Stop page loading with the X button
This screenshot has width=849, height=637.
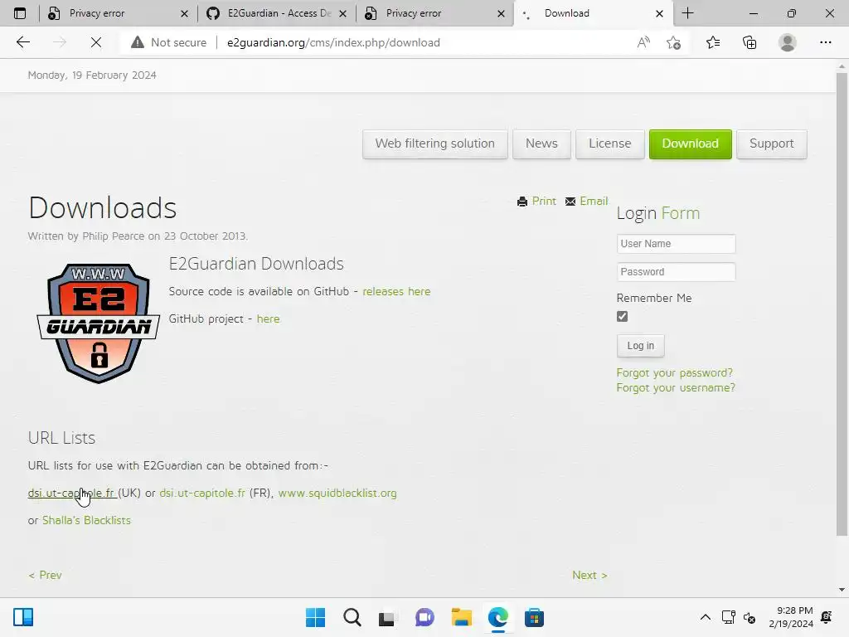(x=96, y=42)
